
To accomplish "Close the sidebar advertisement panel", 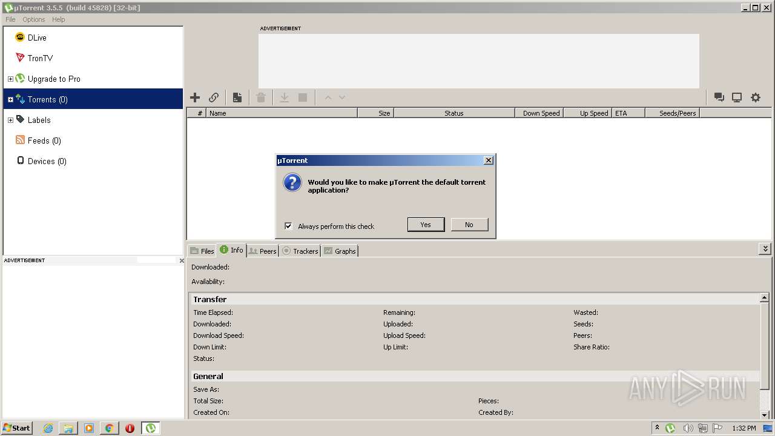I will click(181, 260).
